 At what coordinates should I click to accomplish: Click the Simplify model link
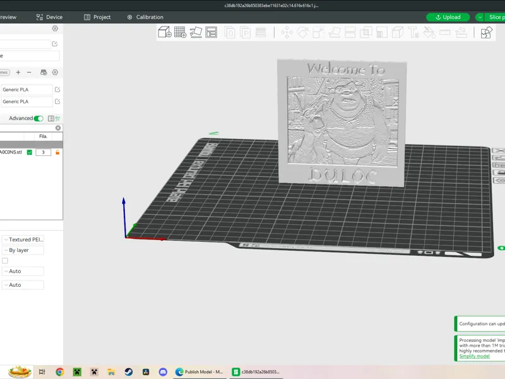coord(474,356)
